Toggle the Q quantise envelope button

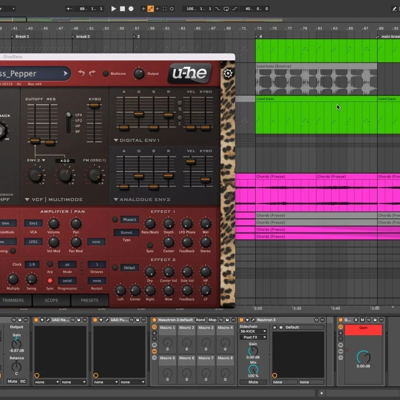tap(180, 103)
